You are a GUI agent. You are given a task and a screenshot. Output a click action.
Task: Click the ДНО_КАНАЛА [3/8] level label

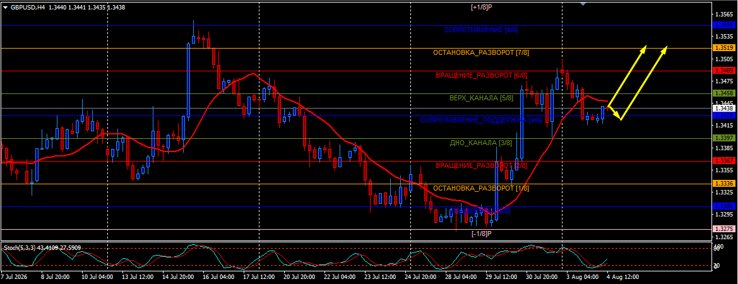[481, 143]
